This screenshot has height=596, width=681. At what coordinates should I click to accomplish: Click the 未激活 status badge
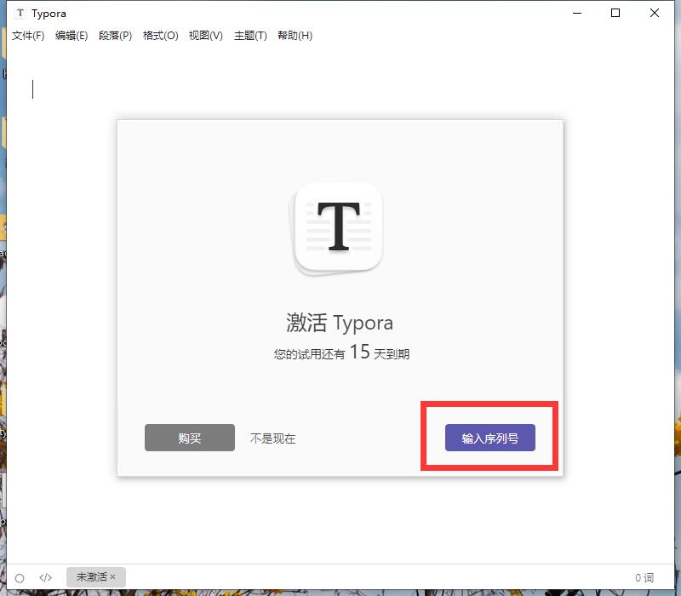point(96,577)
